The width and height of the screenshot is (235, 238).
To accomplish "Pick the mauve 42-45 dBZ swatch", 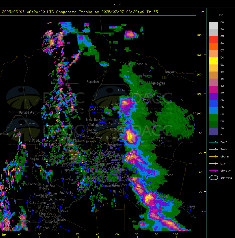I will pos(214,82).
